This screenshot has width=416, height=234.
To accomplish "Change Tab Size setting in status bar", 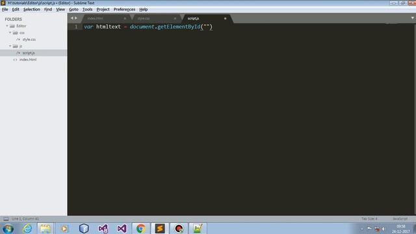I will pyautogui.click(x=369, y=219).
